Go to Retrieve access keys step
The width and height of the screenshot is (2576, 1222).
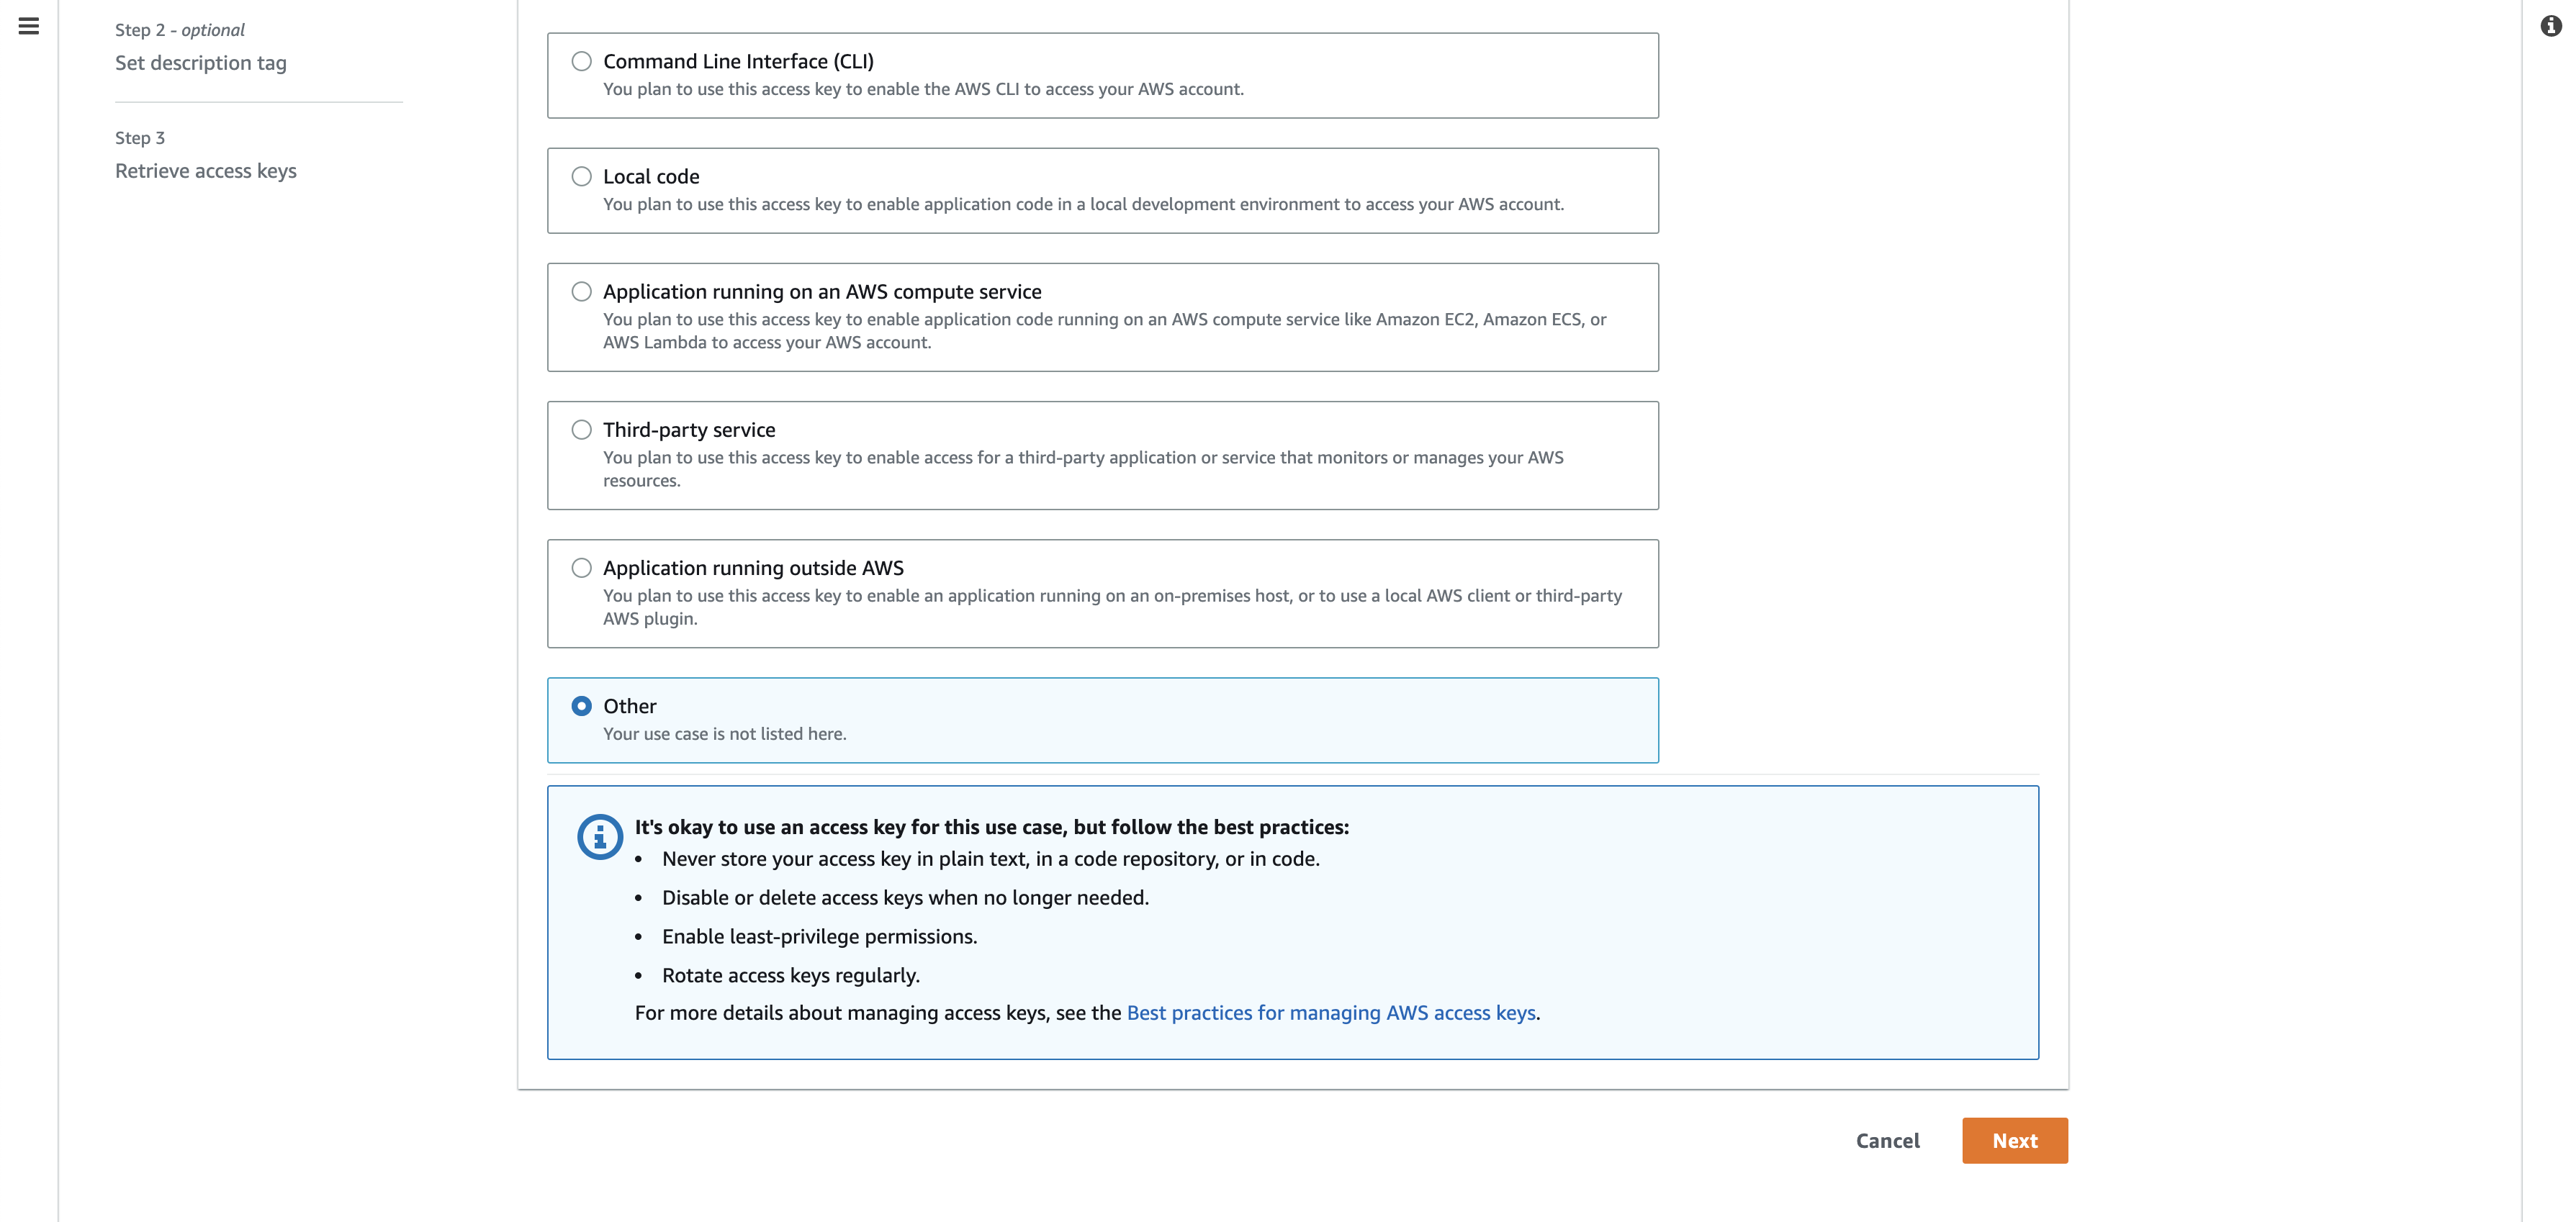point(205,170)
